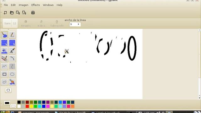Open the Windows menu
The height and width of the screenshot is (113, 201).
(48, 5)
